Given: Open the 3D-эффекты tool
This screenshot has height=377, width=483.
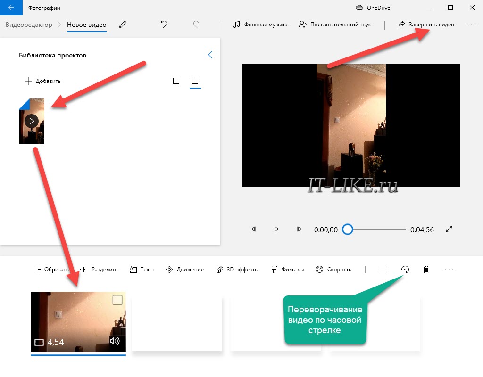Looking at the screenshot, I should coord(237,270).
